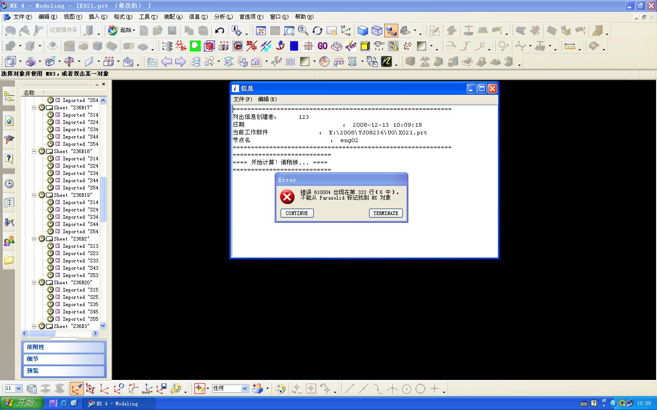Click the 依附性 panel bar
657x410 pixels.
pos(63,347)
